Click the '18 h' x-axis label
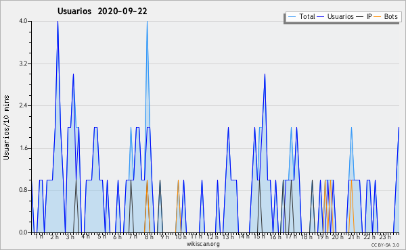The width and height of the screenshot is (406, 250). [307, 236]
